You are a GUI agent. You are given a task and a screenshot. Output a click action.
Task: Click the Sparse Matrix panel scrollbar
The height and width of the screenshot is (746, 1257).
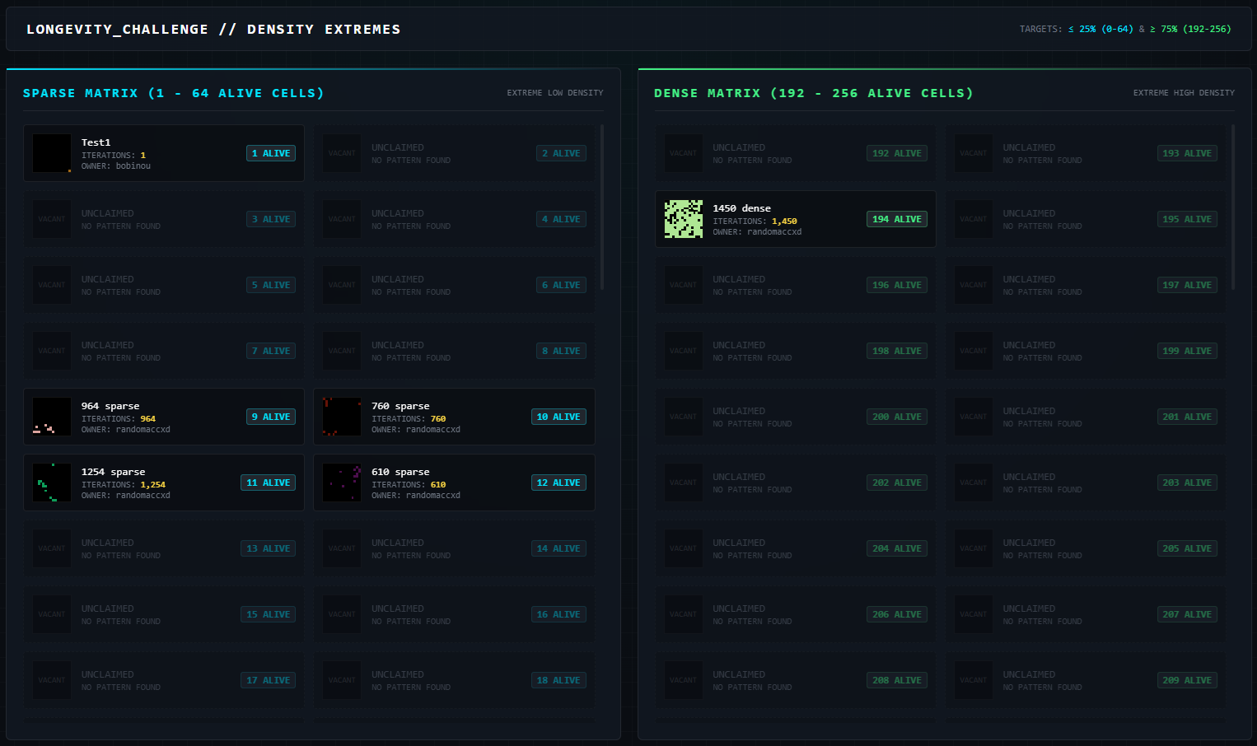tap(602, 207)
